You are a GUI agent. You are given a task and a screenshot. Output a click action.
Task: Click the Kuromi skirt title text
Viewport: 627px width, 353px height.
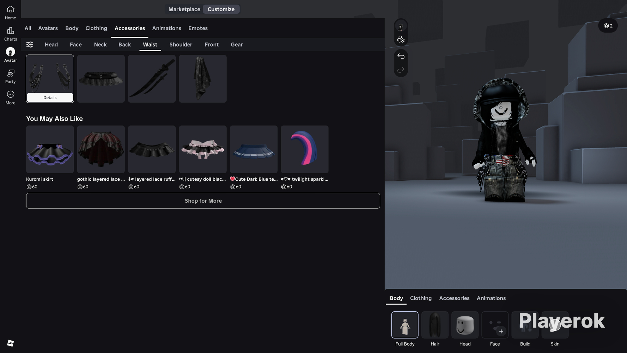click(40, 179)
